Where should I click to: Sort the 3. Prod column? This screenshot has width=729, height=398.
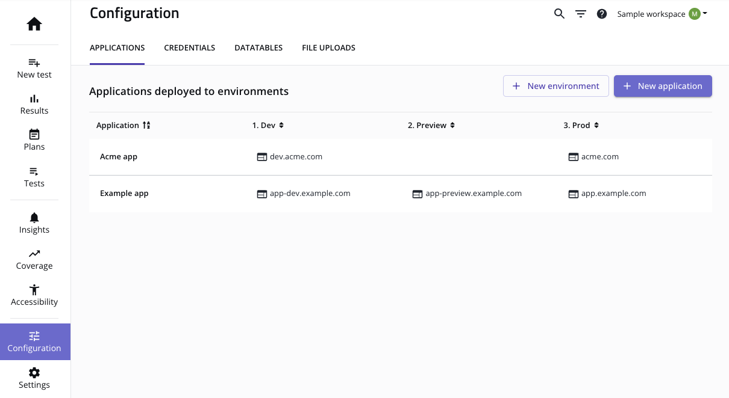point(596,125)
